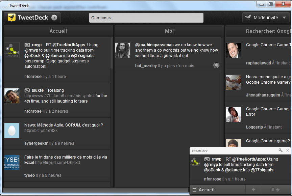Open the rmyp avatar in the notification popup
Image resolution: width=292 pixels, height=196 pixels.
195,162
